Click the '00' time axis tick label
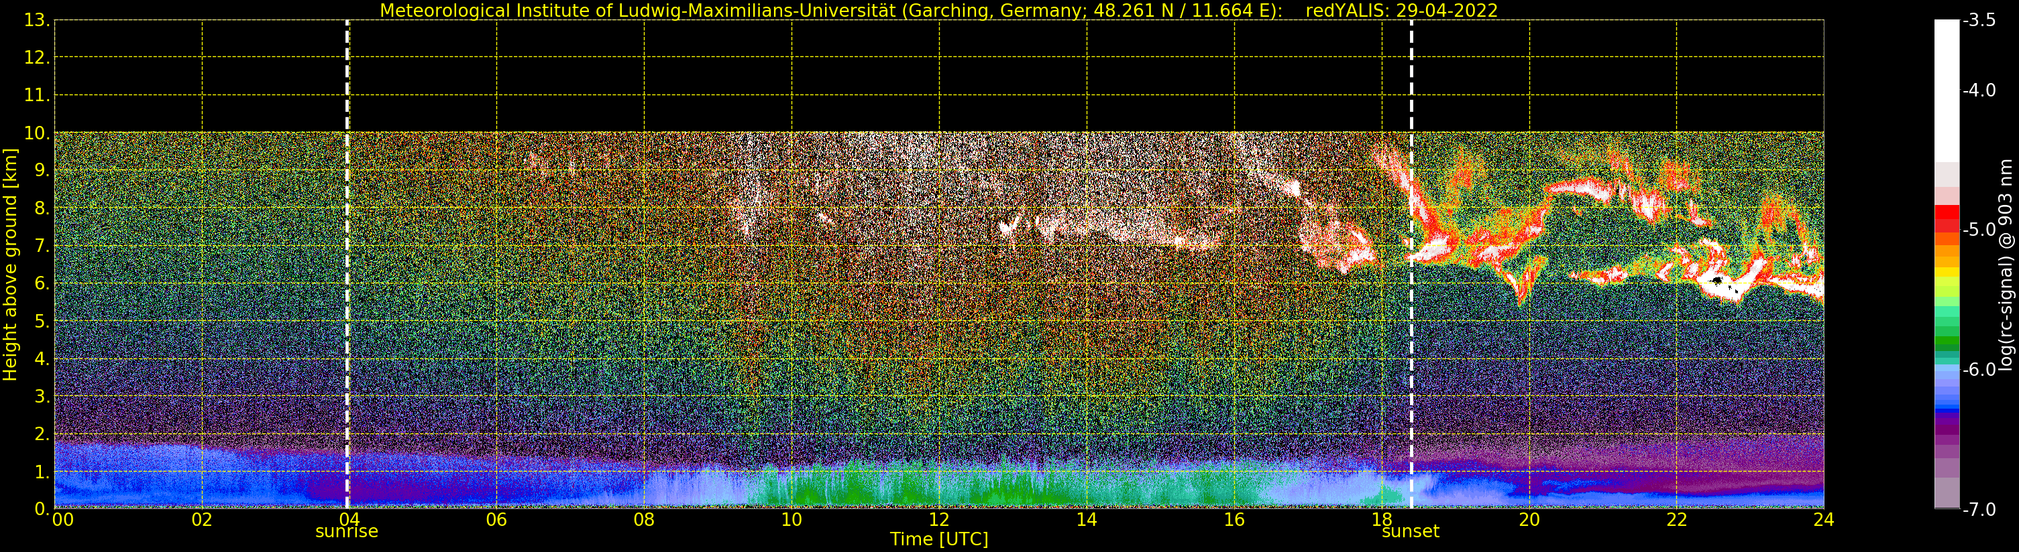The image size is (2019, 552). tap(62, 520)
